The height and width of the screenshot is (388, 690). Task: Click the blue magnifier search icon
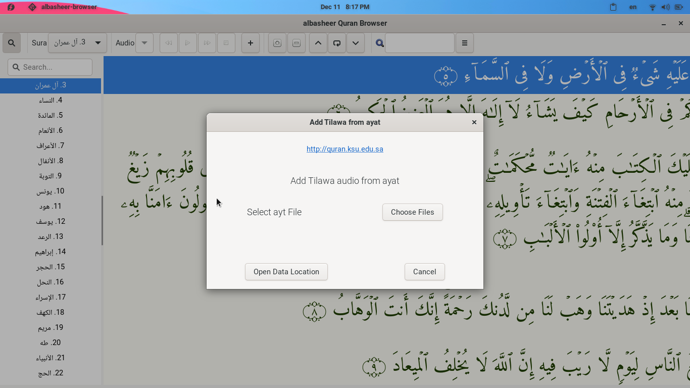[x=380, y=43]
